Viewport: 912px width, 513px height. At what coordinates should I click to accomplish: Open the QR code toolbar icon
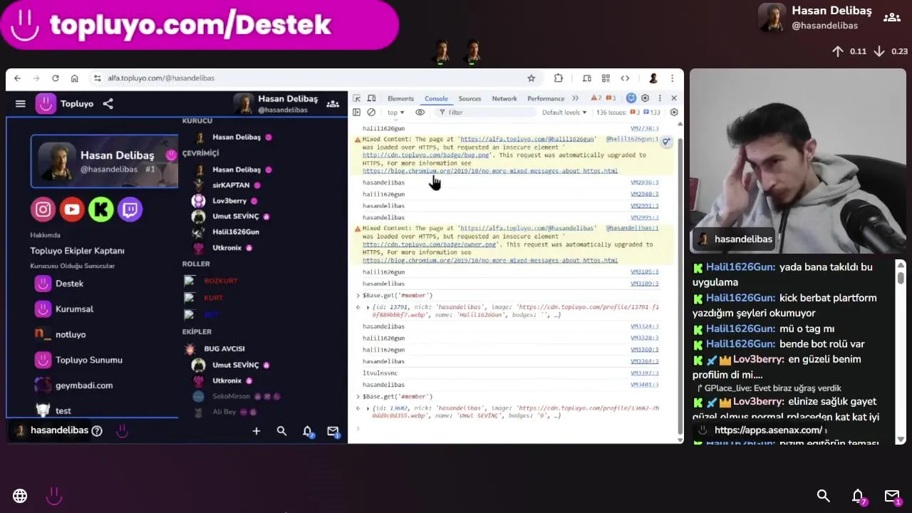coord(606,78)
